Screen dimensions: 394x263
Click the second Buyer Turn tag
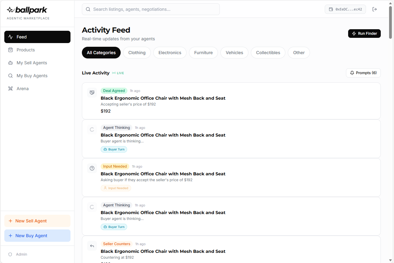pos(114,227)
